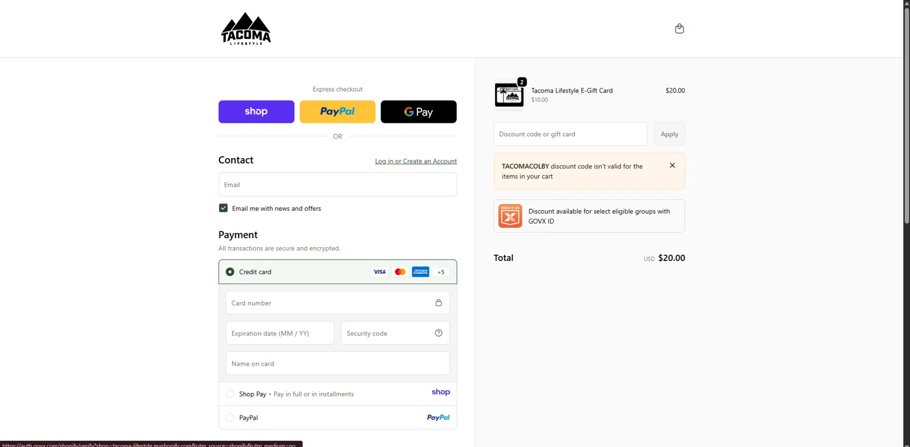This screenshot has height=447, width=910.
Task: Focus the Discount code or gift card field
Action: (x=570, y=134)
